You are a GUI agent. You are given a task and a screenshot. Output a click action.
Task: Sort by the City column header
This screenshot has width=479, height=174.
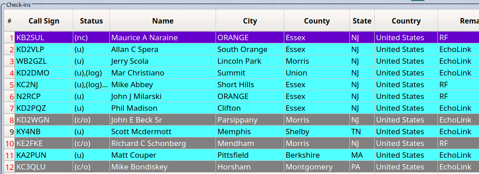pos(250,21)
